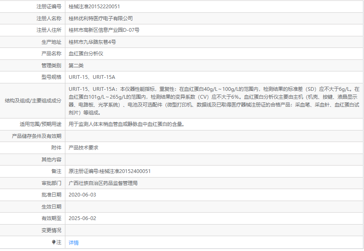Viewport: 364px width, 251px height.
Task: Select remark 原注册证编号:桂械注准20152400051
Action: [110, 171]
